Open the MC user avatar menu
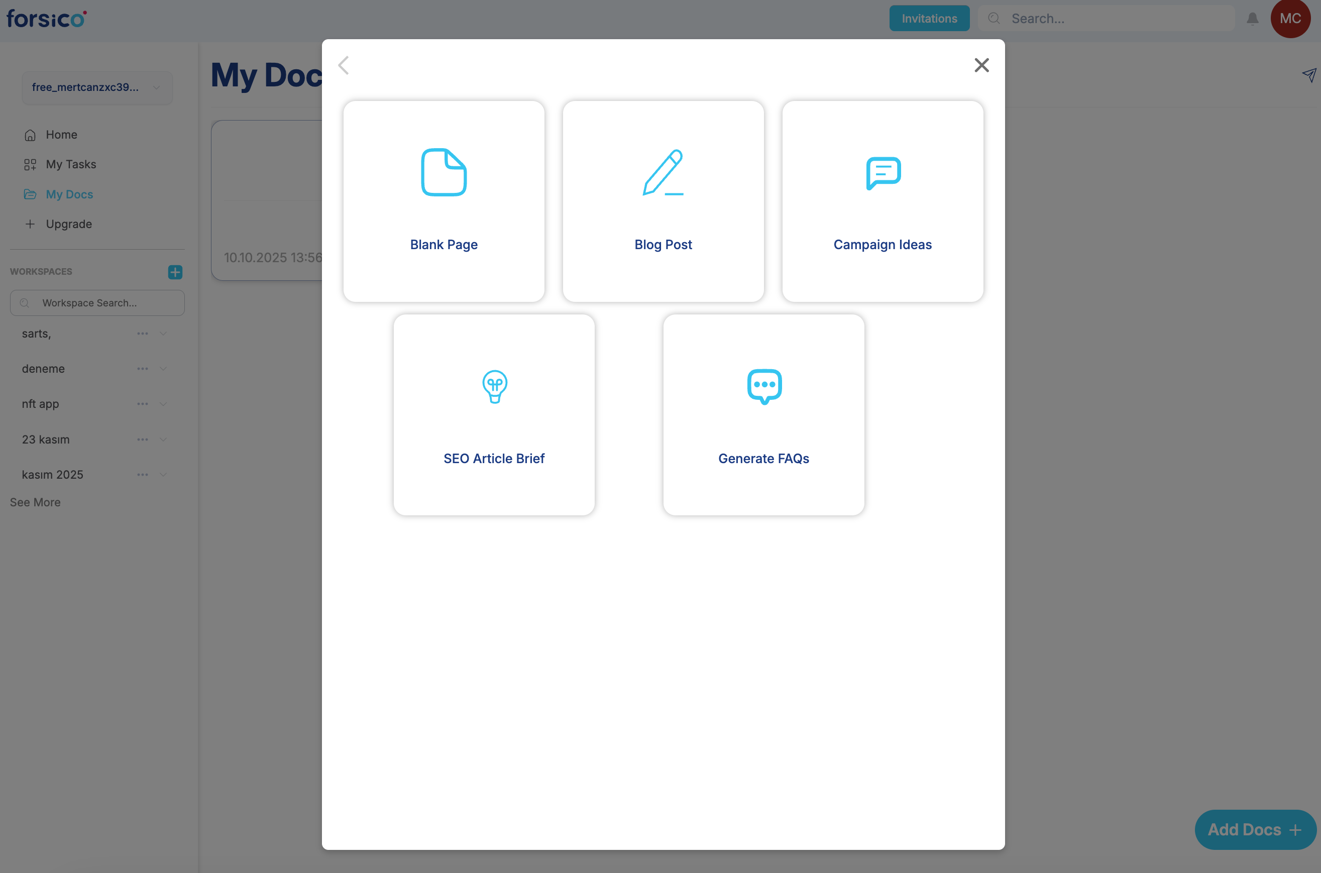Viewport: 1321px width, 873px height. pos(1290,19)
